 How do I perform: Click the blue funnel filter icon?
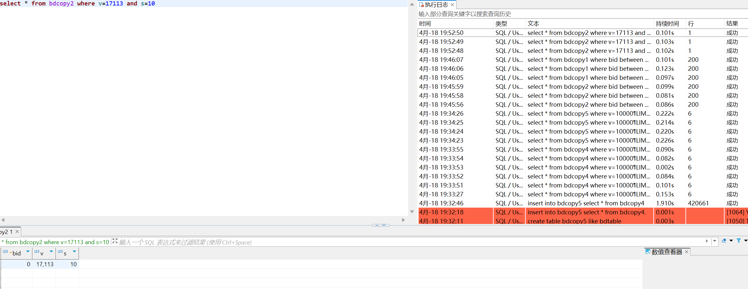tap(739, 241)
